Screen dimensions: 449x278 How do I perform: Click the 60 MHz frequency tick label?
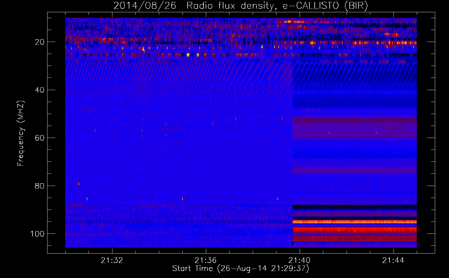(x=40, y=138)
